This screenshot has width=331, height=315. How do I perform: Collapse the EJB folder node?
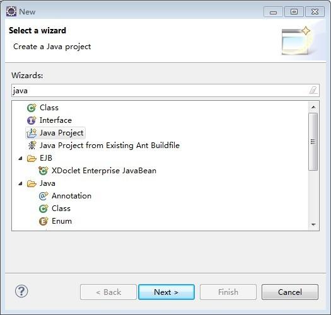20,158
